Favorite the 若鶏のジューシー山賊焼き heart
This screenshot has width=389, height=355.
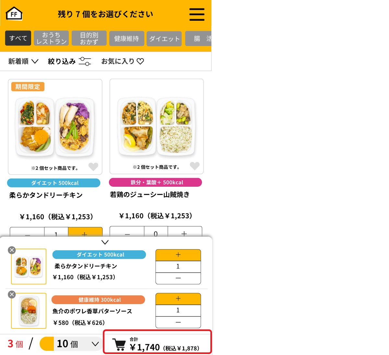194,166
